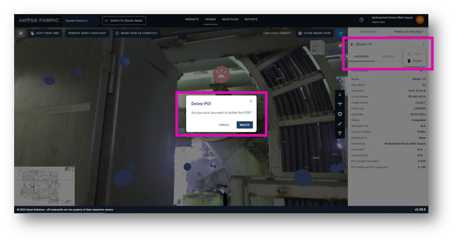
Task: Click CANCEL in the Delete POI dialog
Action: coord(224,125)
